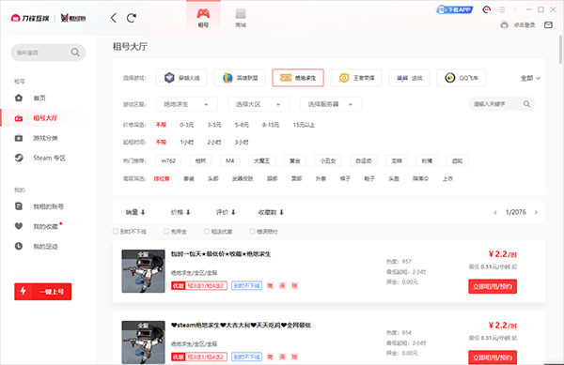Open the customer service headset icon
The height and width of the screenshot is (365, 564).
point(486,9)
